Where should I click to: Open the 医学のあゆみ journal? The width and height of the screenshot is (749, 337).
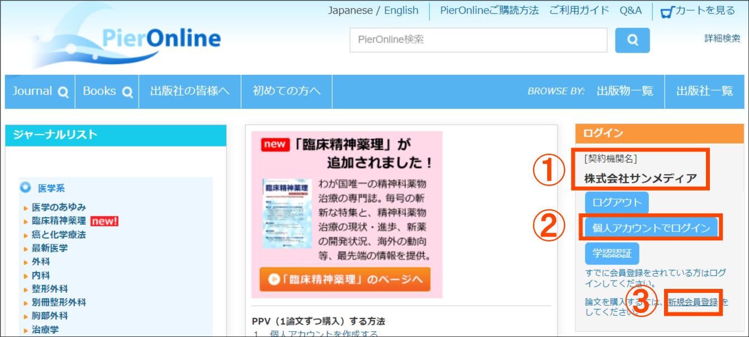(x=59, y=207)
